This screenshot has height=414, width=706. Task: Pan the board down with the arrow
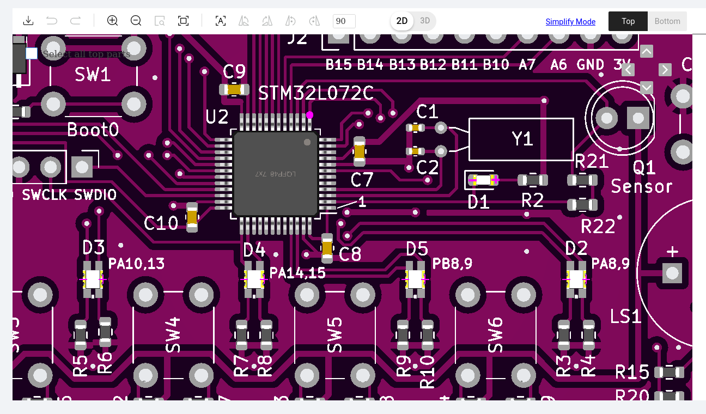pyautogui.click(x=647, y=88)
